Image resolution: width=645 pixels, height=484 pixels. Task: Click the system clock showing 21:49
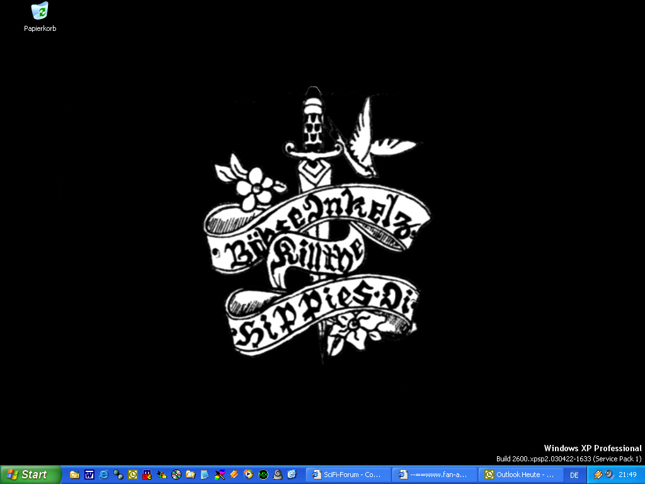pyautogui.click(x=627, y=475)
